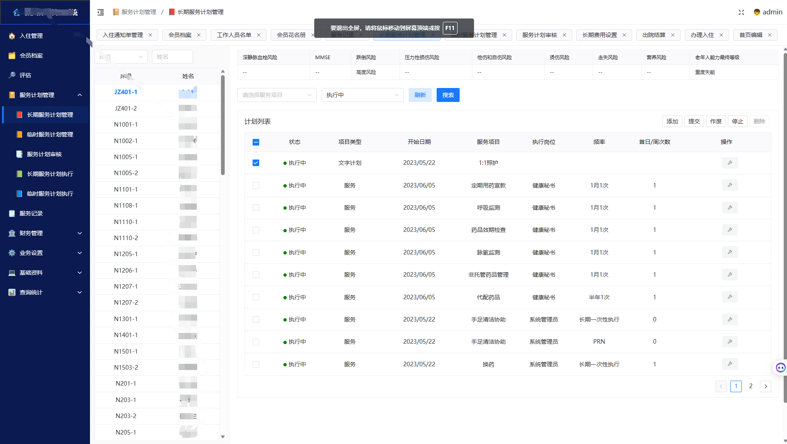Expand the 财务管理 sidebar group
The width and height of the screenshot is (787, 444).
click(x=80, y=233)
